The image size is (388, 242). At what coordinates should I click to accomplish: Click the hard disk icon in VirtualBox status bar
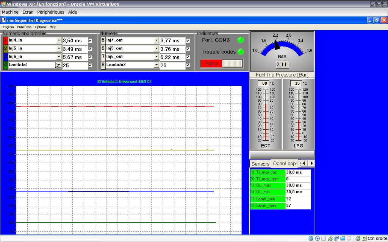311,238
